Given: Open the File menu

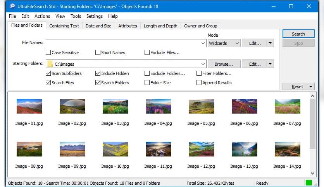Looking at the screenshot, I should pos(12,16).
